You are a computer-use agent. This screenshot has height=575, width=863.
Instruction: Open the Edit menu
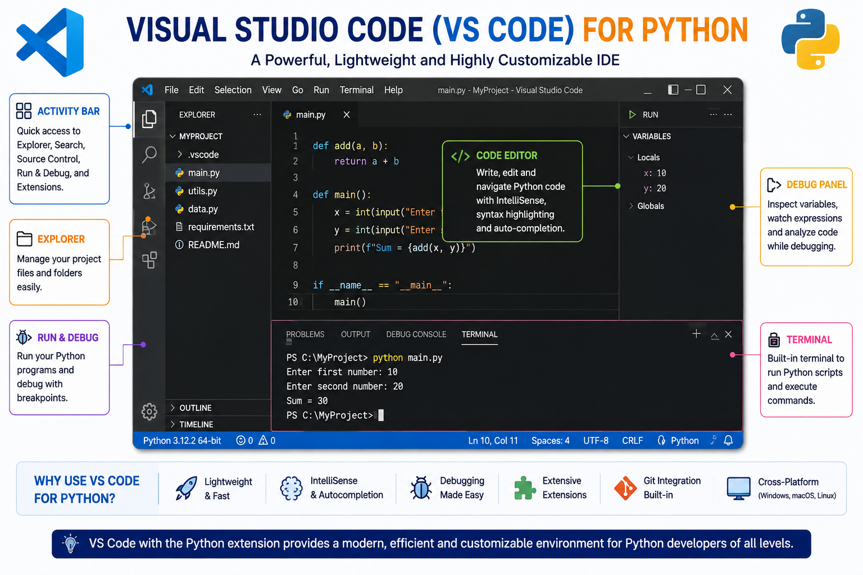click(197, 90)
